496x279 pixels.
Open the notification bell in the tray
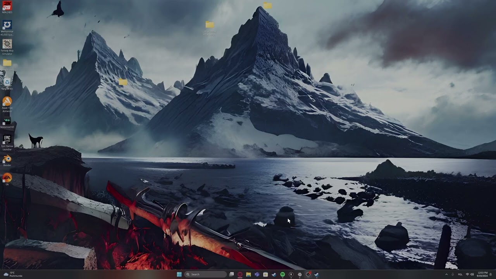(x=491, y=274)
